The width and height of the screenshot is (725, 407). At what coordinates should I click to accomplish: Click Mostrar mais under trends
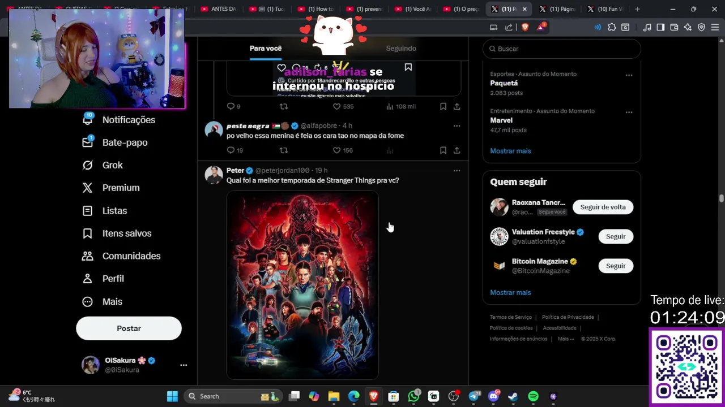pyautogui.click(x=510, y=151)
